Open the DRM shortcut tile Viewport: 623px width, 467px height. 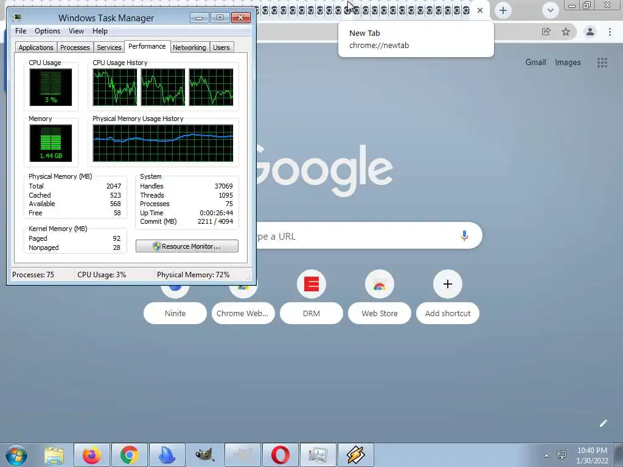[x=311, y=297]
